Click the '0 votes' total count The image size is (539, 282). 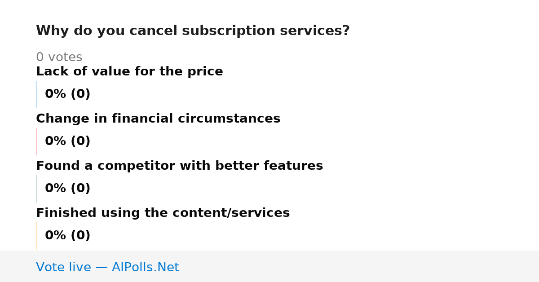pyautogui.click(x=59, y=57)
